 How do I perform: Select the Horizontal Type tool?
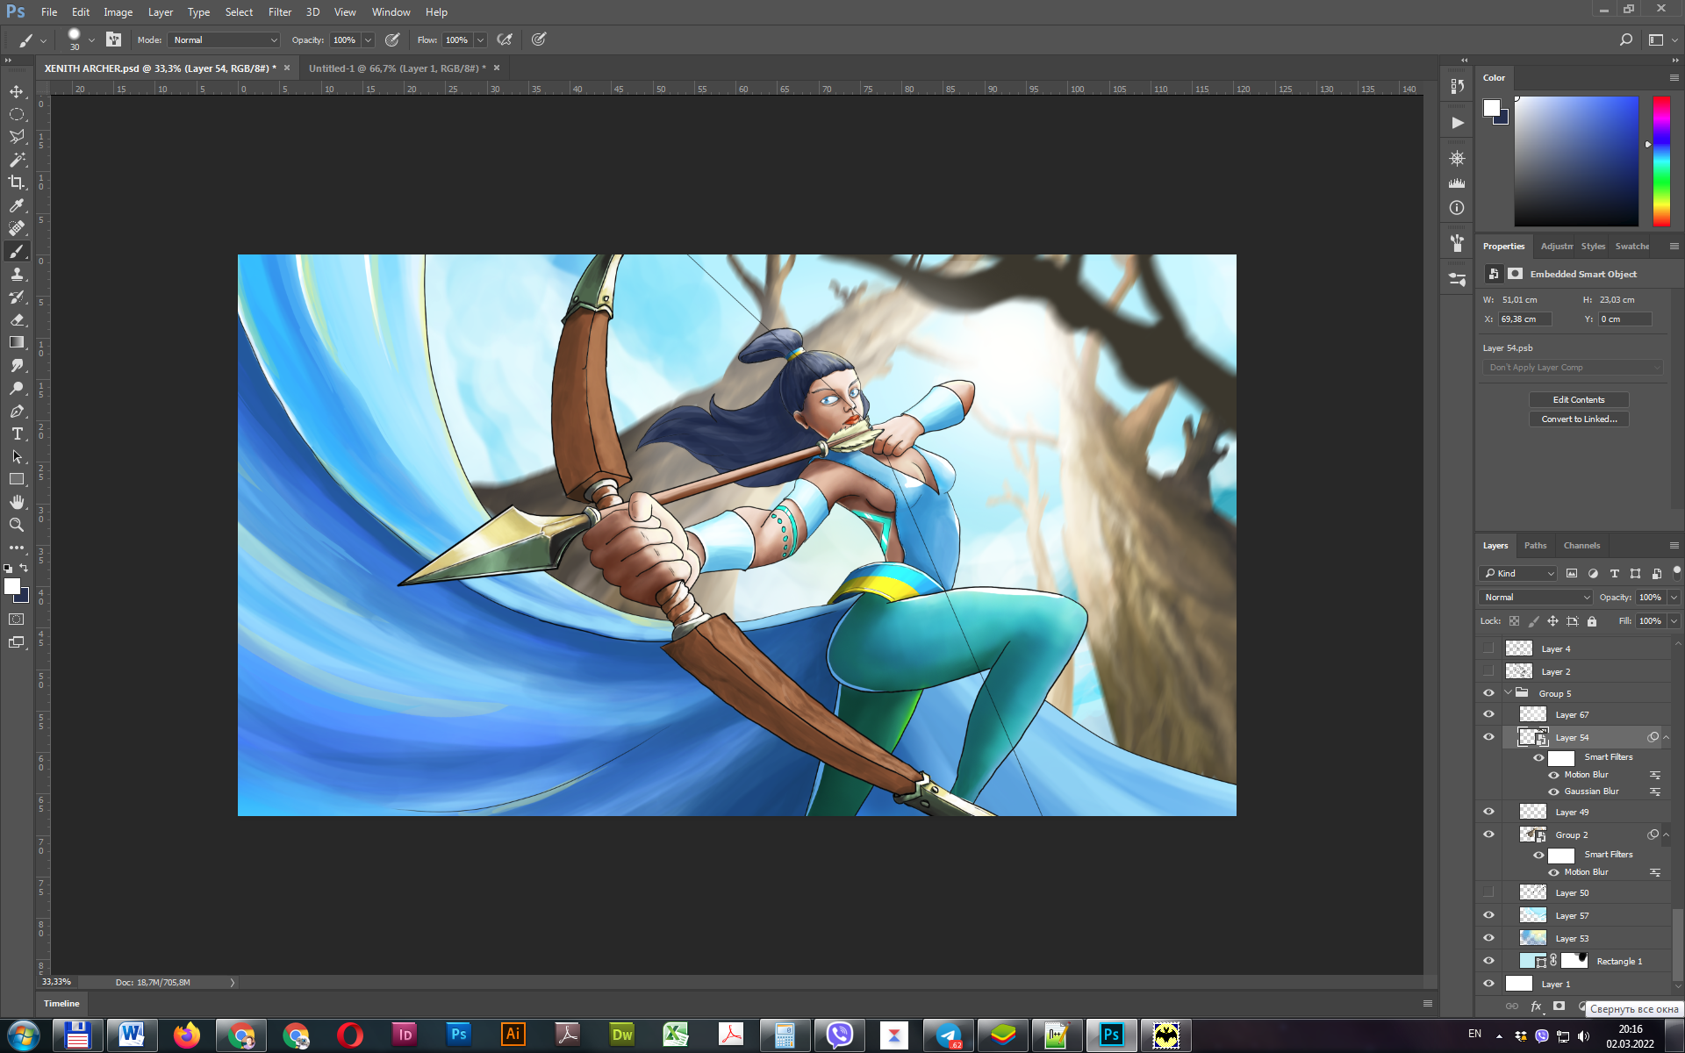click(x=17, y=434)
